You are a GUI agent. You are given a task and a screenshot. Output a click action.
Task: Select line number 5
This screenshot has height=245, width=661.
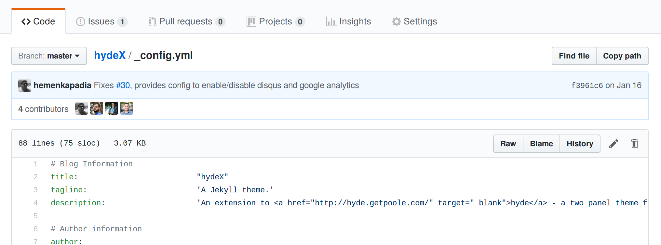(35, 216)
